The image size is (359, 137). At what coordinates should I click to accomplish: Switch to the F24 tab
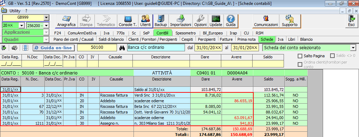pyautogui.click(x=58, y=33)
